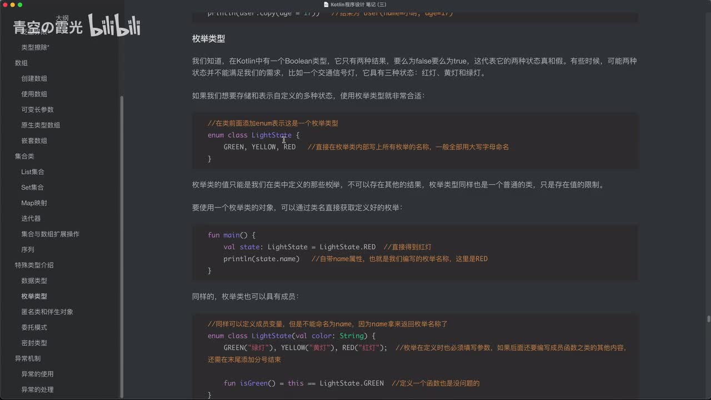Select the highlighted 枚举类型 outline item
The image size is (711, 400).
[34, 296]
